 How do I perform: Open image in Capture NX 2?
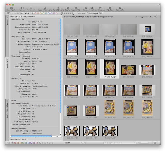coord(76,9)
